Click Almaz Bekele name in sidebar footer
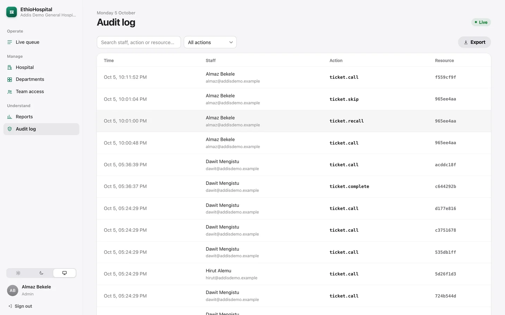505x315 pixels. click(x=36, y=287)
